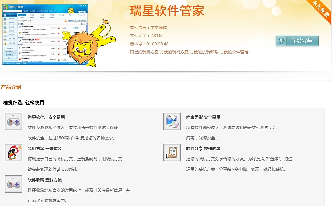Click the gamepad icon beside 软件收藏 查找方便
Screen dimensions: 332x206
coord(14,184)
